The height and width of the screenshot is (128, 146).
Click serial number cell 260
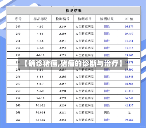click(18, 105)
